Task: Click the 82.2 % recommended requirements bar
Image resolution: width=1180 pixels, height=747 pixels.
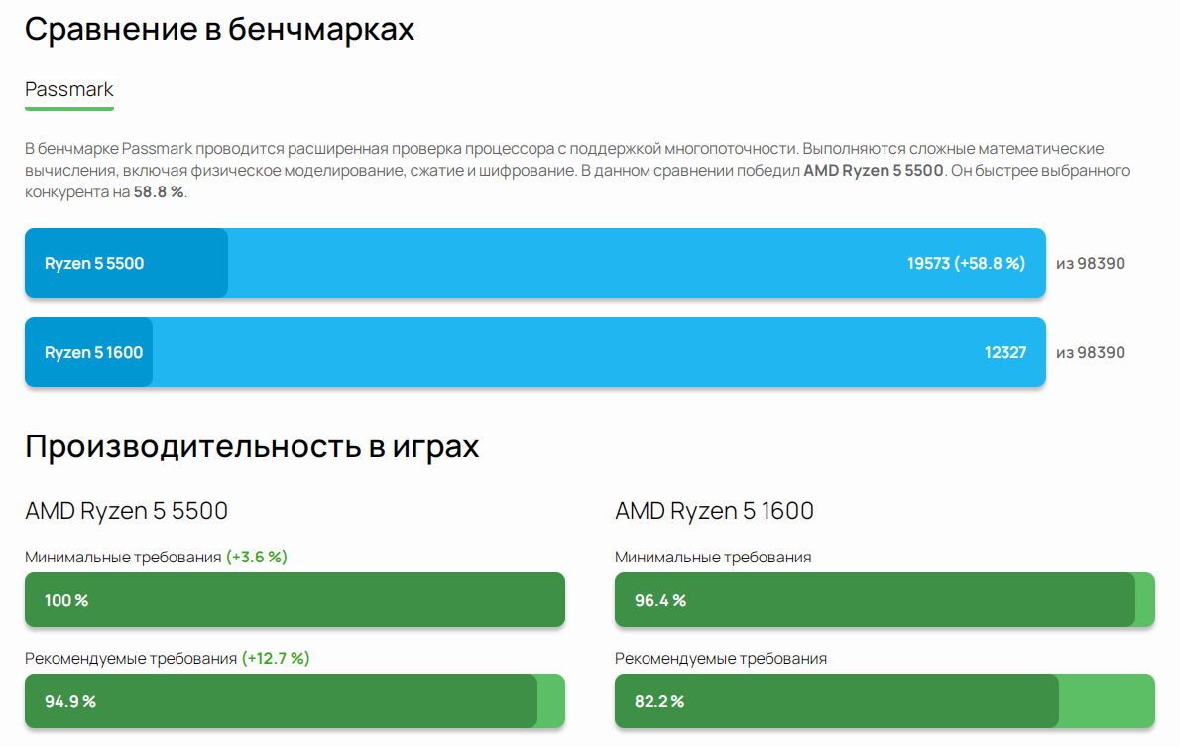Action: pyautogui.click(x=885, y=701)
